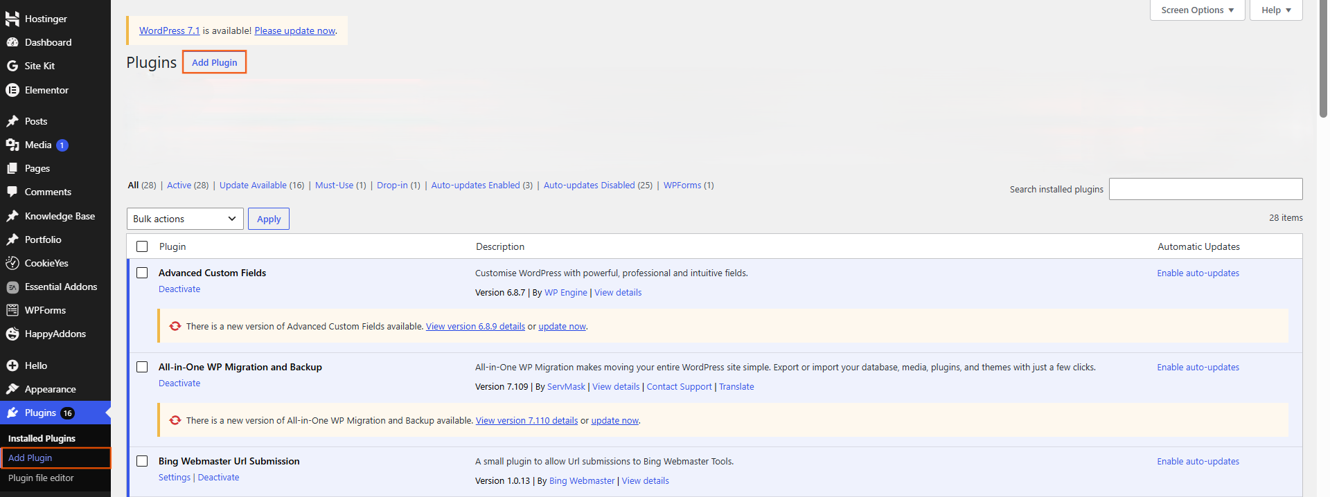
Task: Enable auto-updates for Bing Webmaster
Action: click(x=1198, y=461)
